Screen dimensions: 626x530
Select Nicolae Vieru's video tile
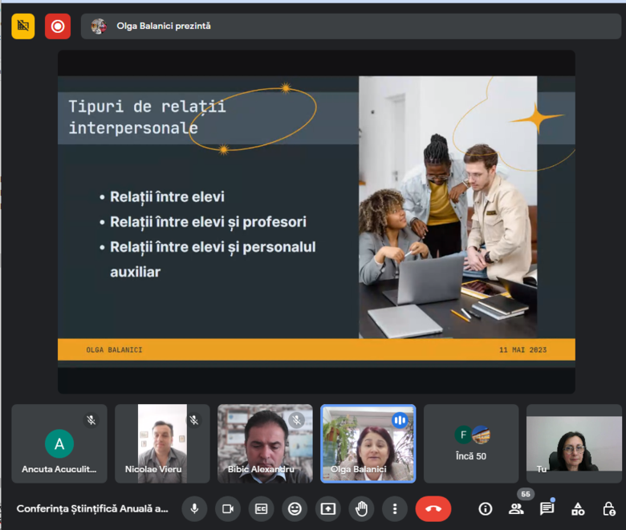(x=162, y=443)
